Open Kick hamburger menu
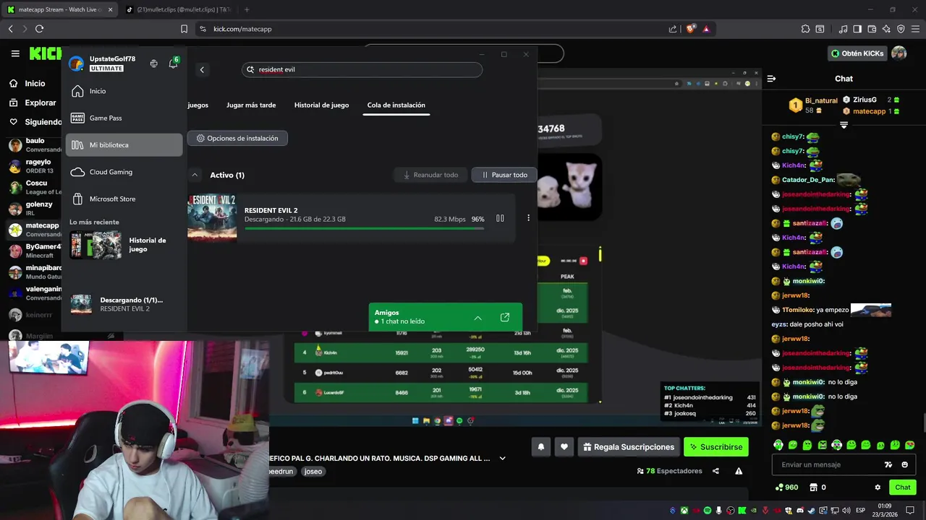The image size is (926, 520). tap(15, 53)
